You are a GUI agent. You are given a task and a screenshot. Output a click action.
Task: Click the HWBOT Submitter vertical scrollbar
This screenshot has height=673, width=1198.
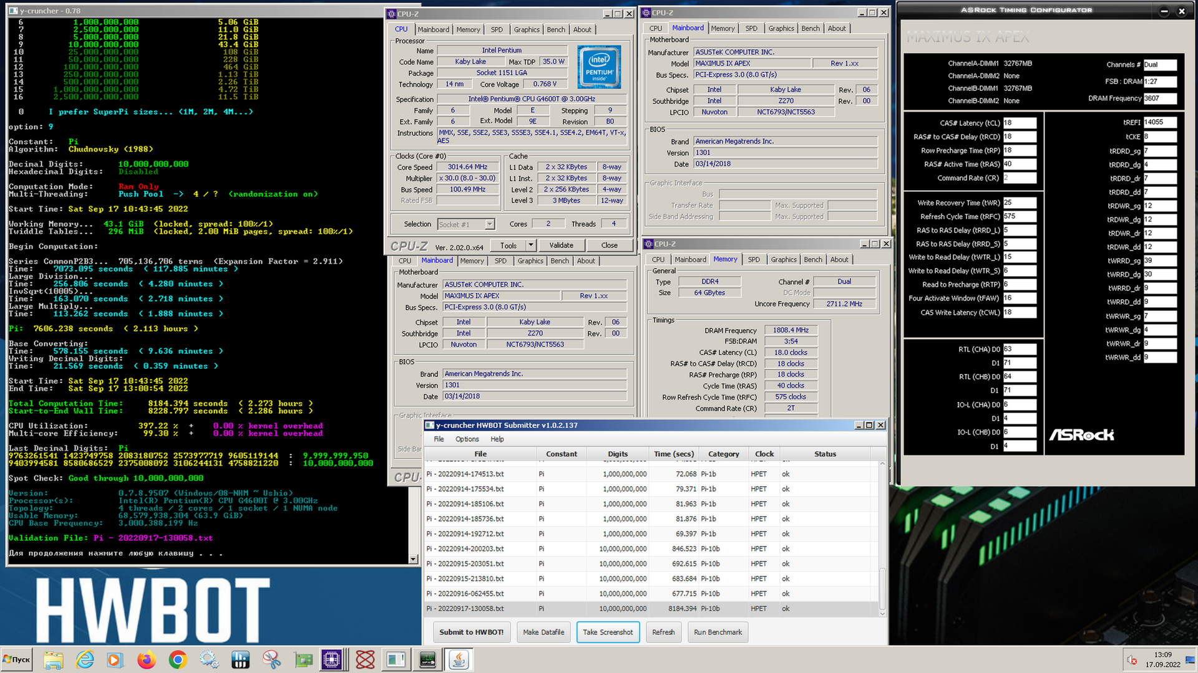(x=882, y=540)
